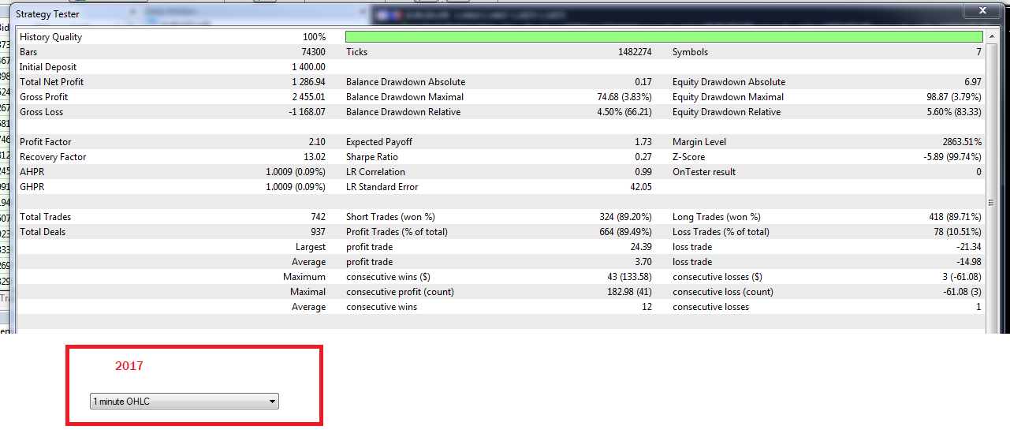Click the GHPR label
The image size is (1010, 441).
point(32,187)
